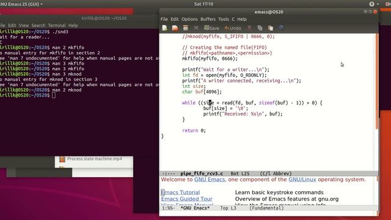Screen dimensions: 391x220
Task: Click 'Learn basic keystroke commands' text
Action: [x=279, y=193]
